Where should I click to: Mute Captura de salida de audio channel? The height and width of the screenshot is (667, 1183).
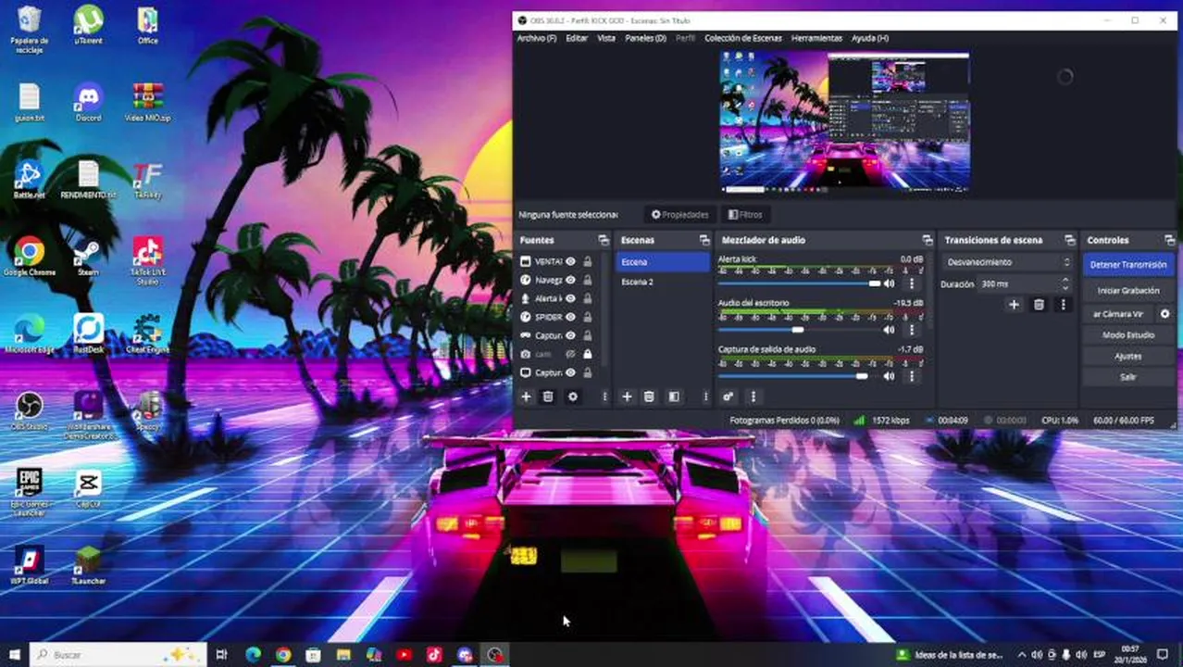pos(890,376)
